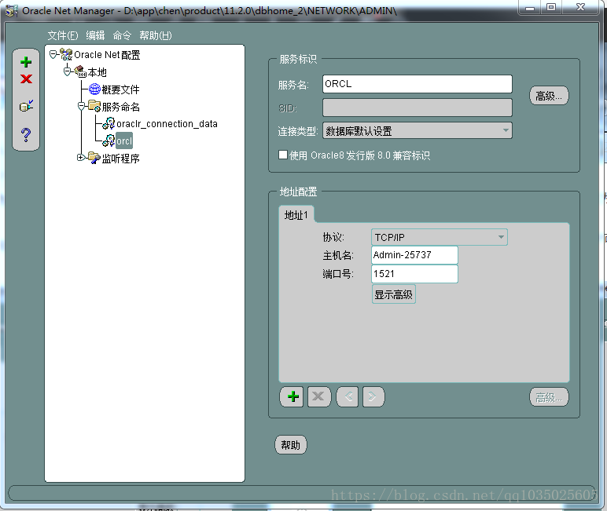Image resolution: width=607 pixels, height=511 pixels.
Task: Select the oraclr_connection_data tree item
Action: [167, 124]
